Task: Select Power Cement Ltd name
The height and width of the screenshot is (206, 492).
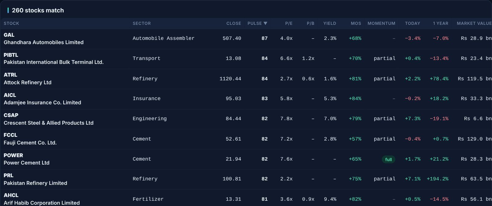Action: [x=26, y=163]
